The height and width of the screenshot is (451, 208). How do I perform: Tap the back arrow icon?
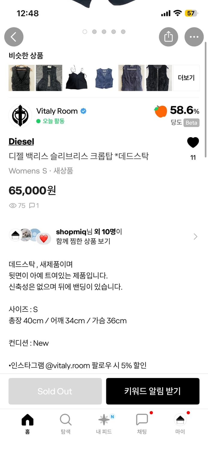[14, 37]
